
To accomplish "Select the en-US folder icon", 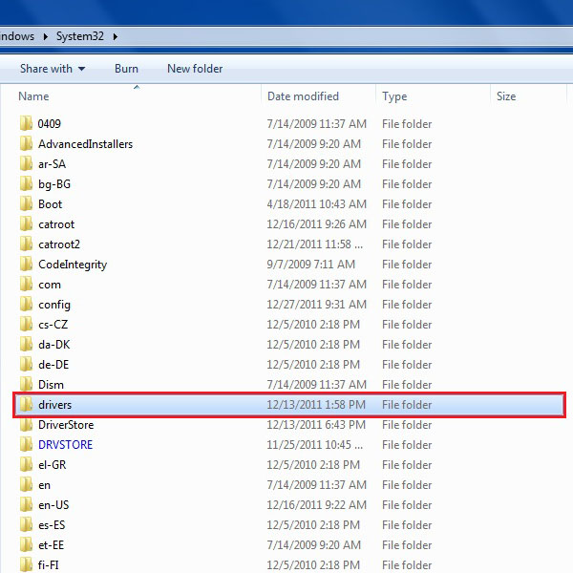I will [26, 505].
